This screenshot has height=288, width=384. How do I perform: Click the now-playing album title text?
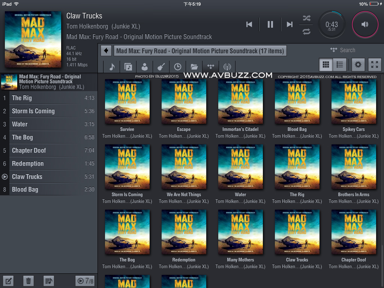click(x=139, y=37)
